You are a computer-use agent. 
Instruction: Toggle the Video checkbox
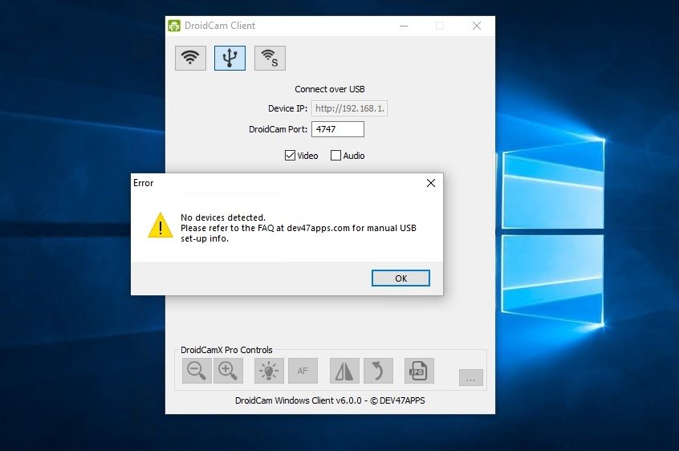290,156
